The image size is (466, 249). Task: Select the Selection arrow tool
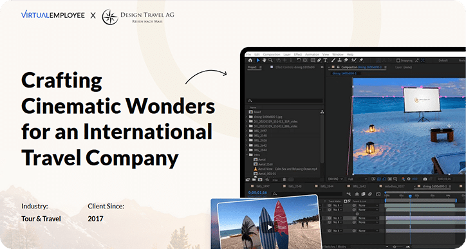258,60
